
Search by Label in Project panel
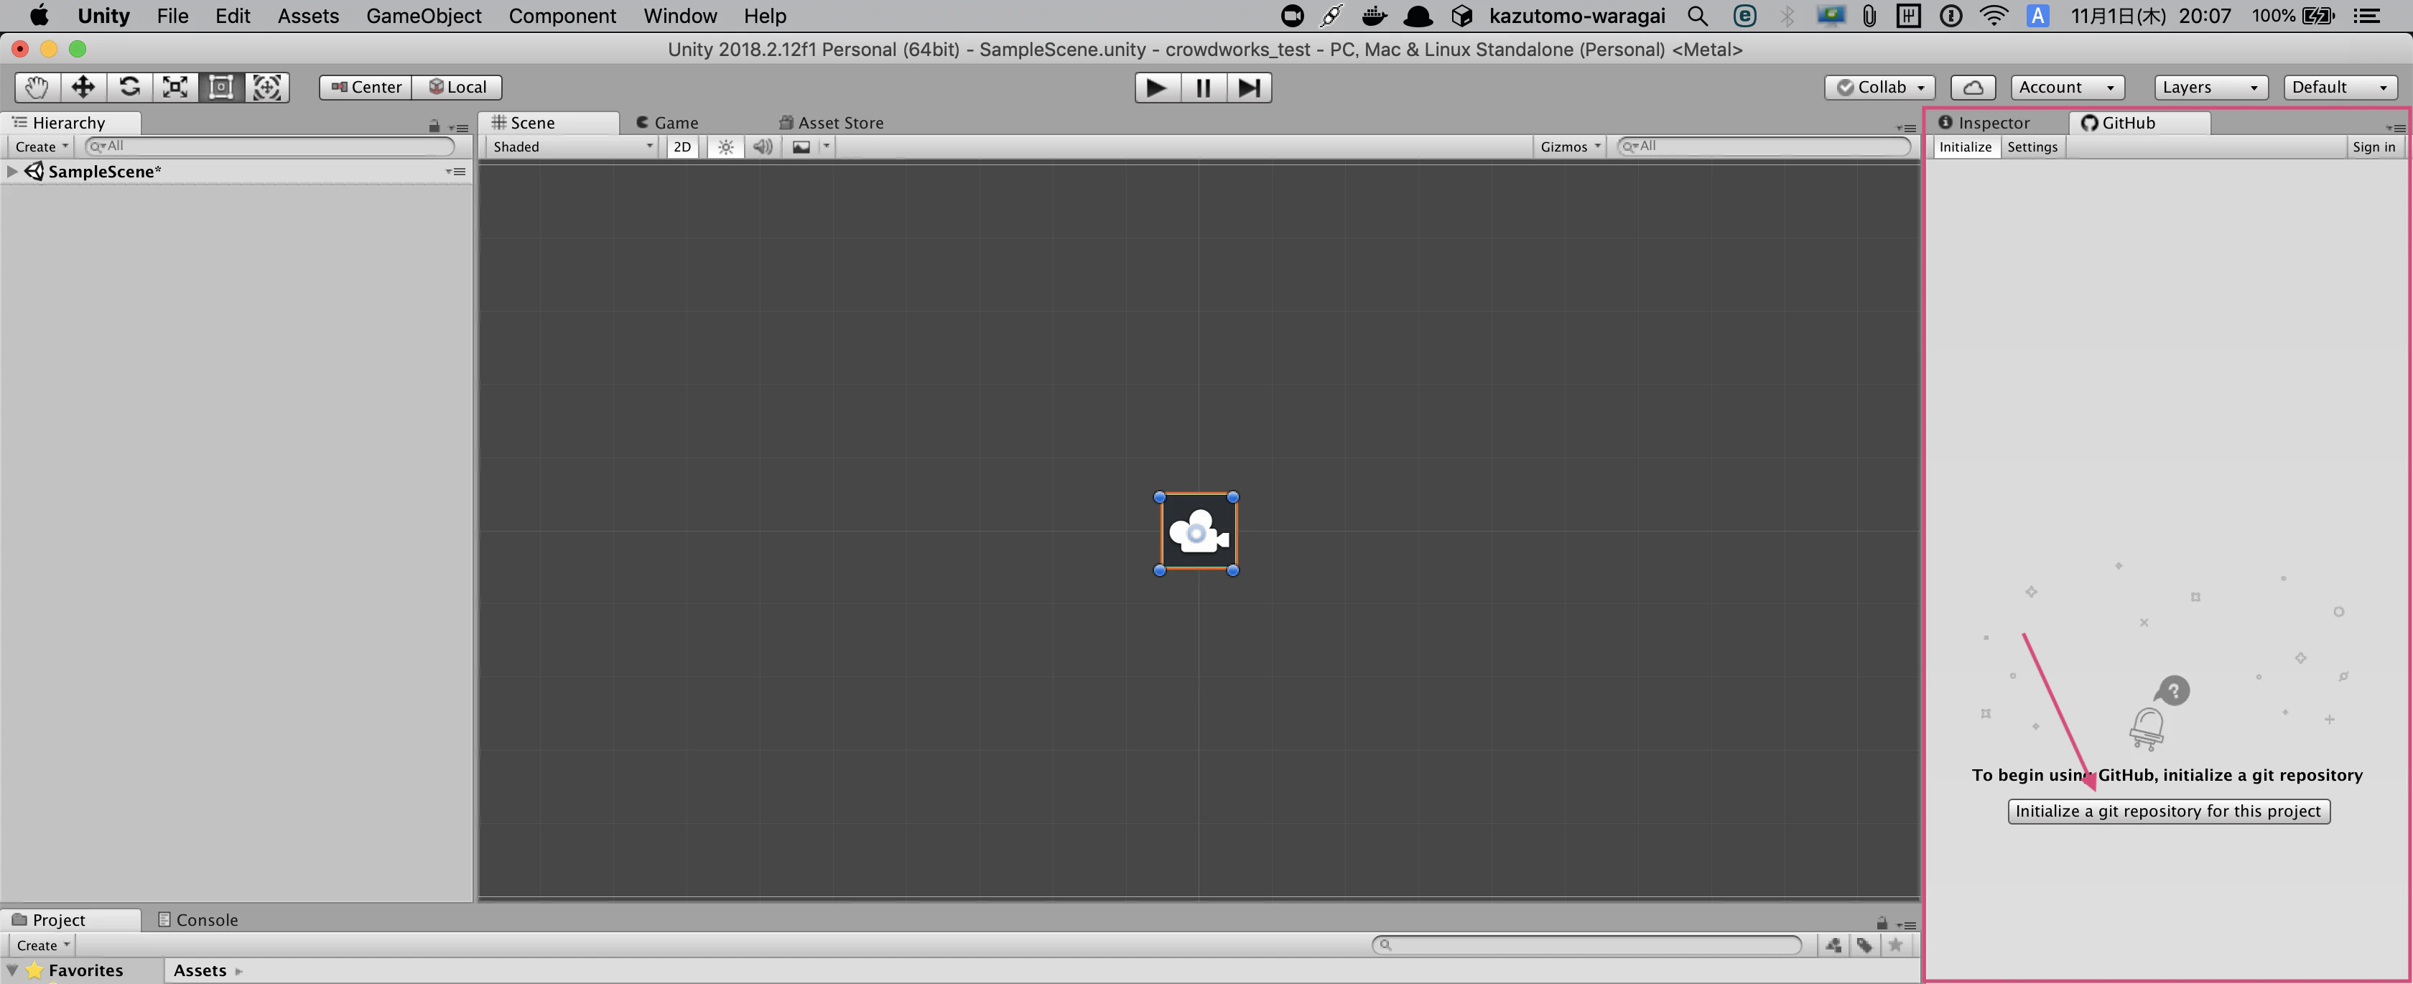click(x=1864, y=944)
